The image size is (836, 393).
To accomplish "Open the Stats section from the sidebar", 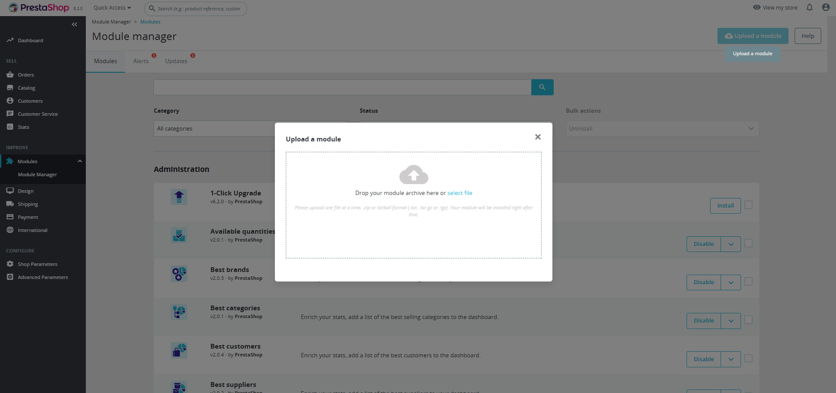I will 23,127.
